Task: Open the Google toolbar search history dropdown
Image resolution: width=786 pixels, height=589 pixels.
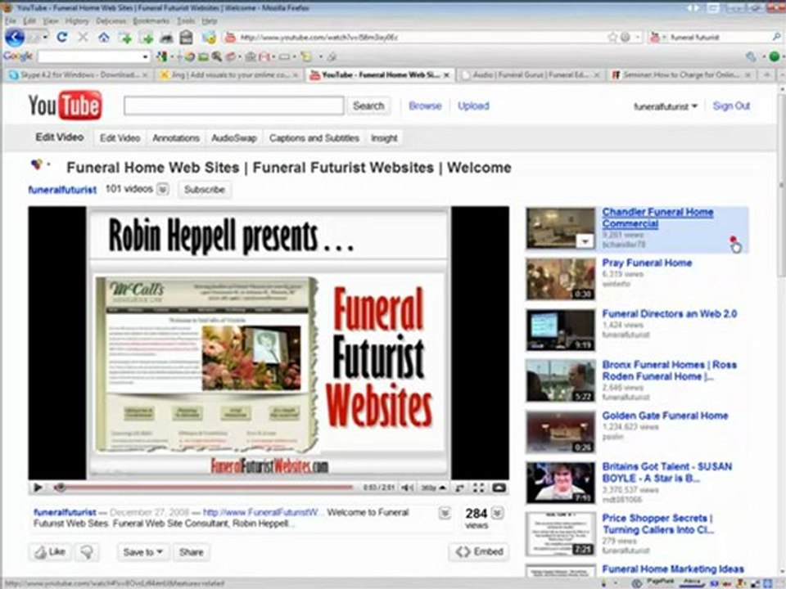Action: [146, 56]
